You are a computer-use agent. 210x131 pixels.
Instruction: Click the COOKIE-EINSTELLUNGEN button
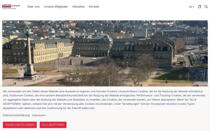tap(20, 125)
